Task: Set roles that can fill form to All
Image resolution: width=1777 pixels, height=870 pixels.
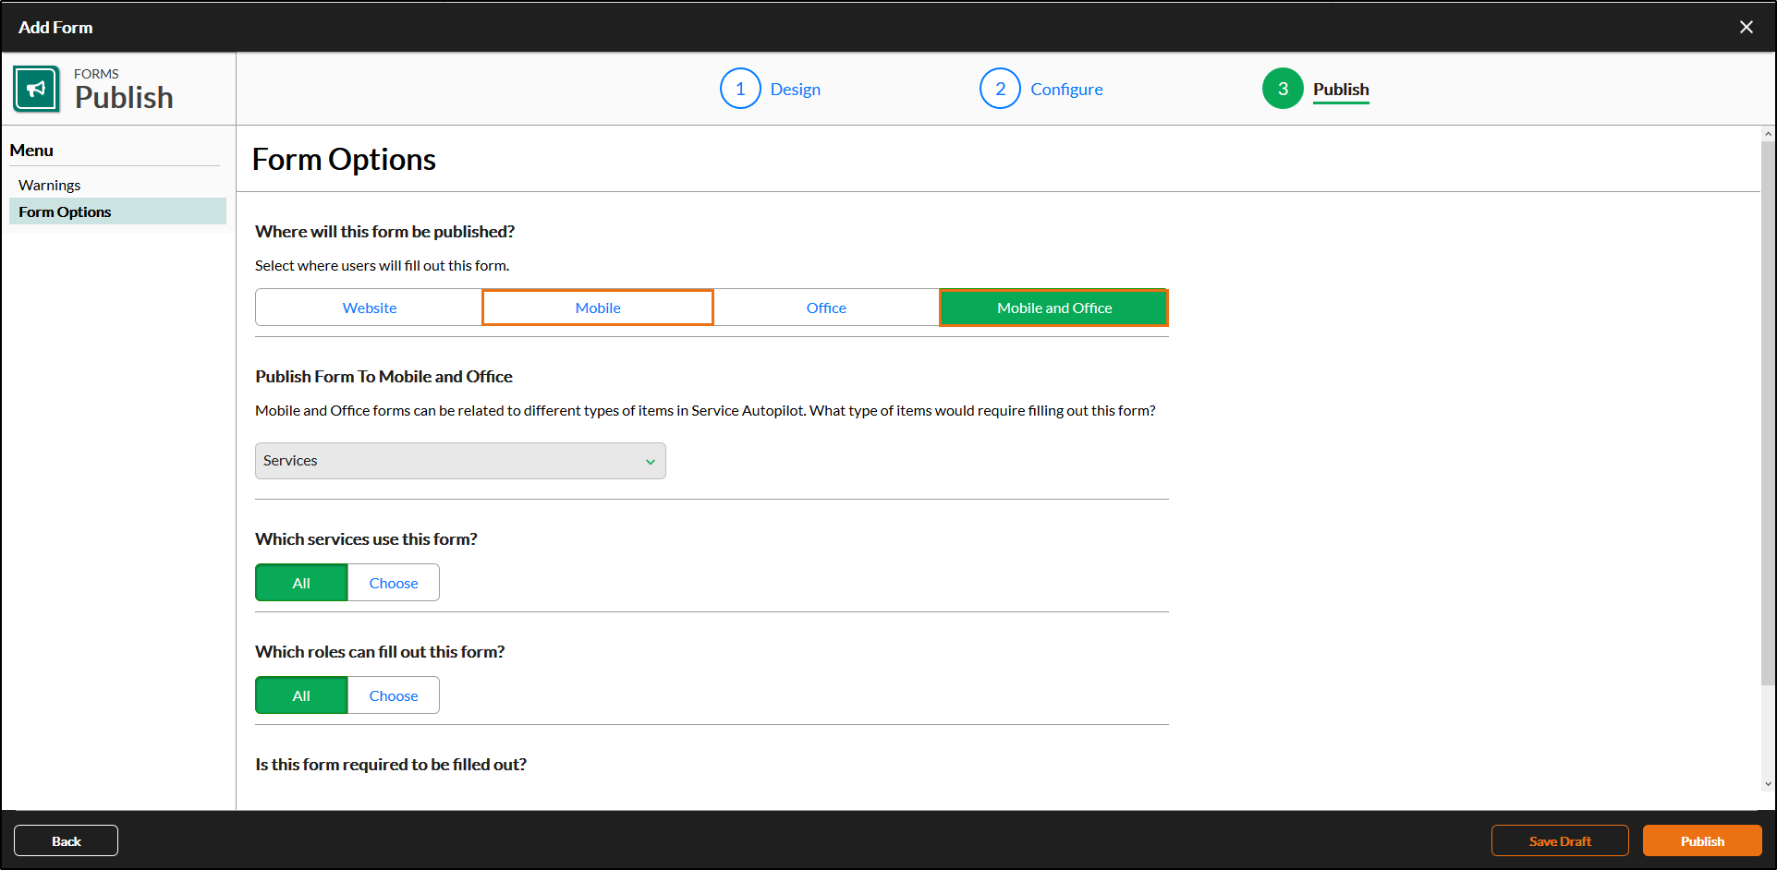Action: (301, 695)
